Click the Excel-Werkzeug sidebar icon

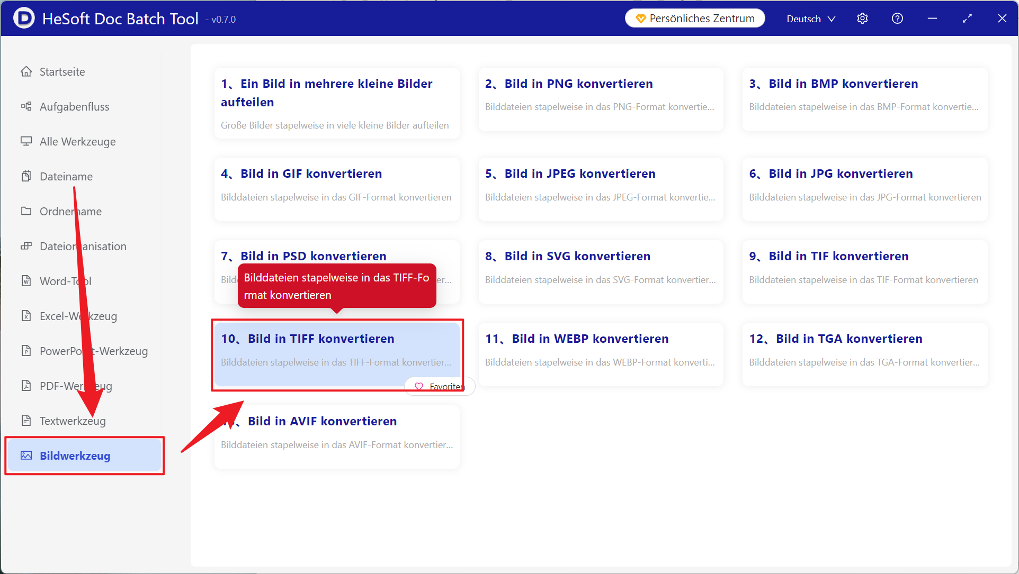[26, 316]
